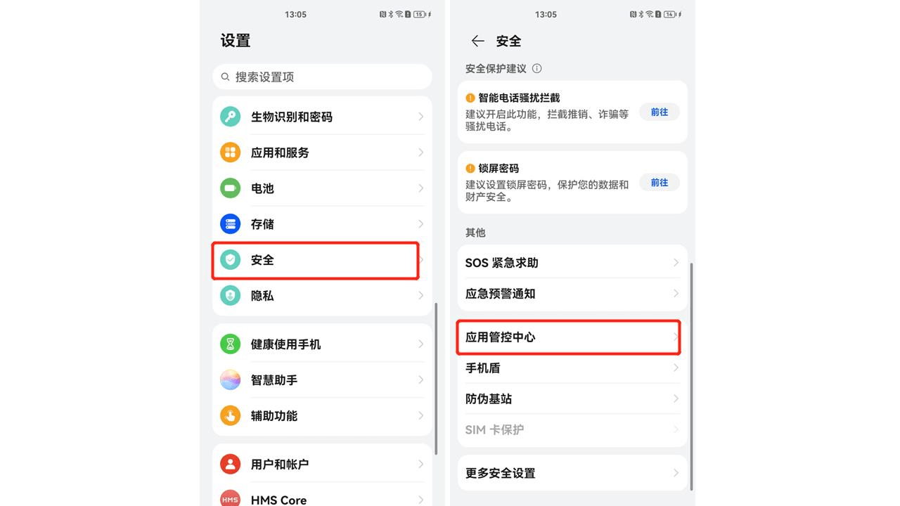Expand 更多安全设置 via its chevron
The height and width of the screenshot is (506, 900).
click(x=676, y=473)
